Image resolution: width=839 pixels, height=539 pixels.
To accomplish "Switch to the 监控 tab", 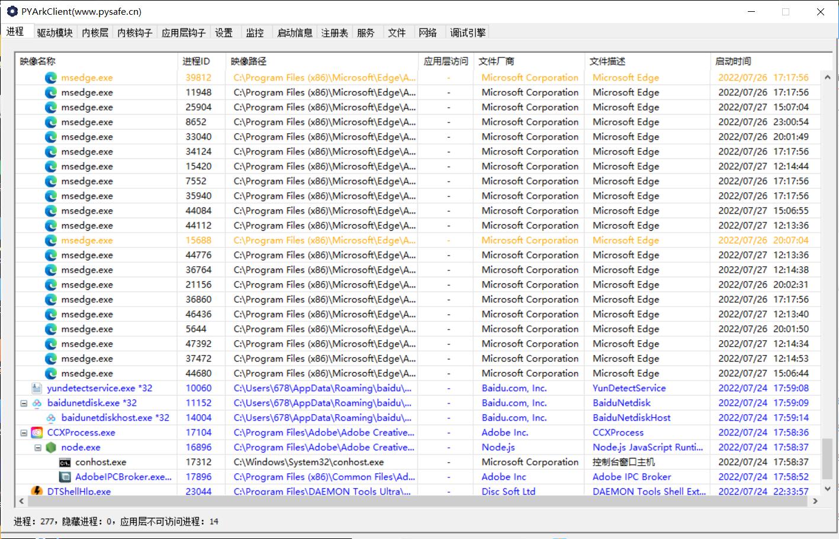I will click(255, 33).
